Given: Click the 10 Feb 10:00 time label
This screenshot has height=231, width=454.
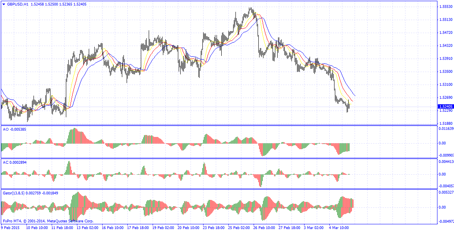Looking at the screenshot, I should 37,228.
